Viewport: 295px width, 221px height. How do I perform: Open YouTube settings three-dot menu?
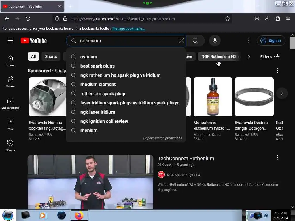point(249,41)
